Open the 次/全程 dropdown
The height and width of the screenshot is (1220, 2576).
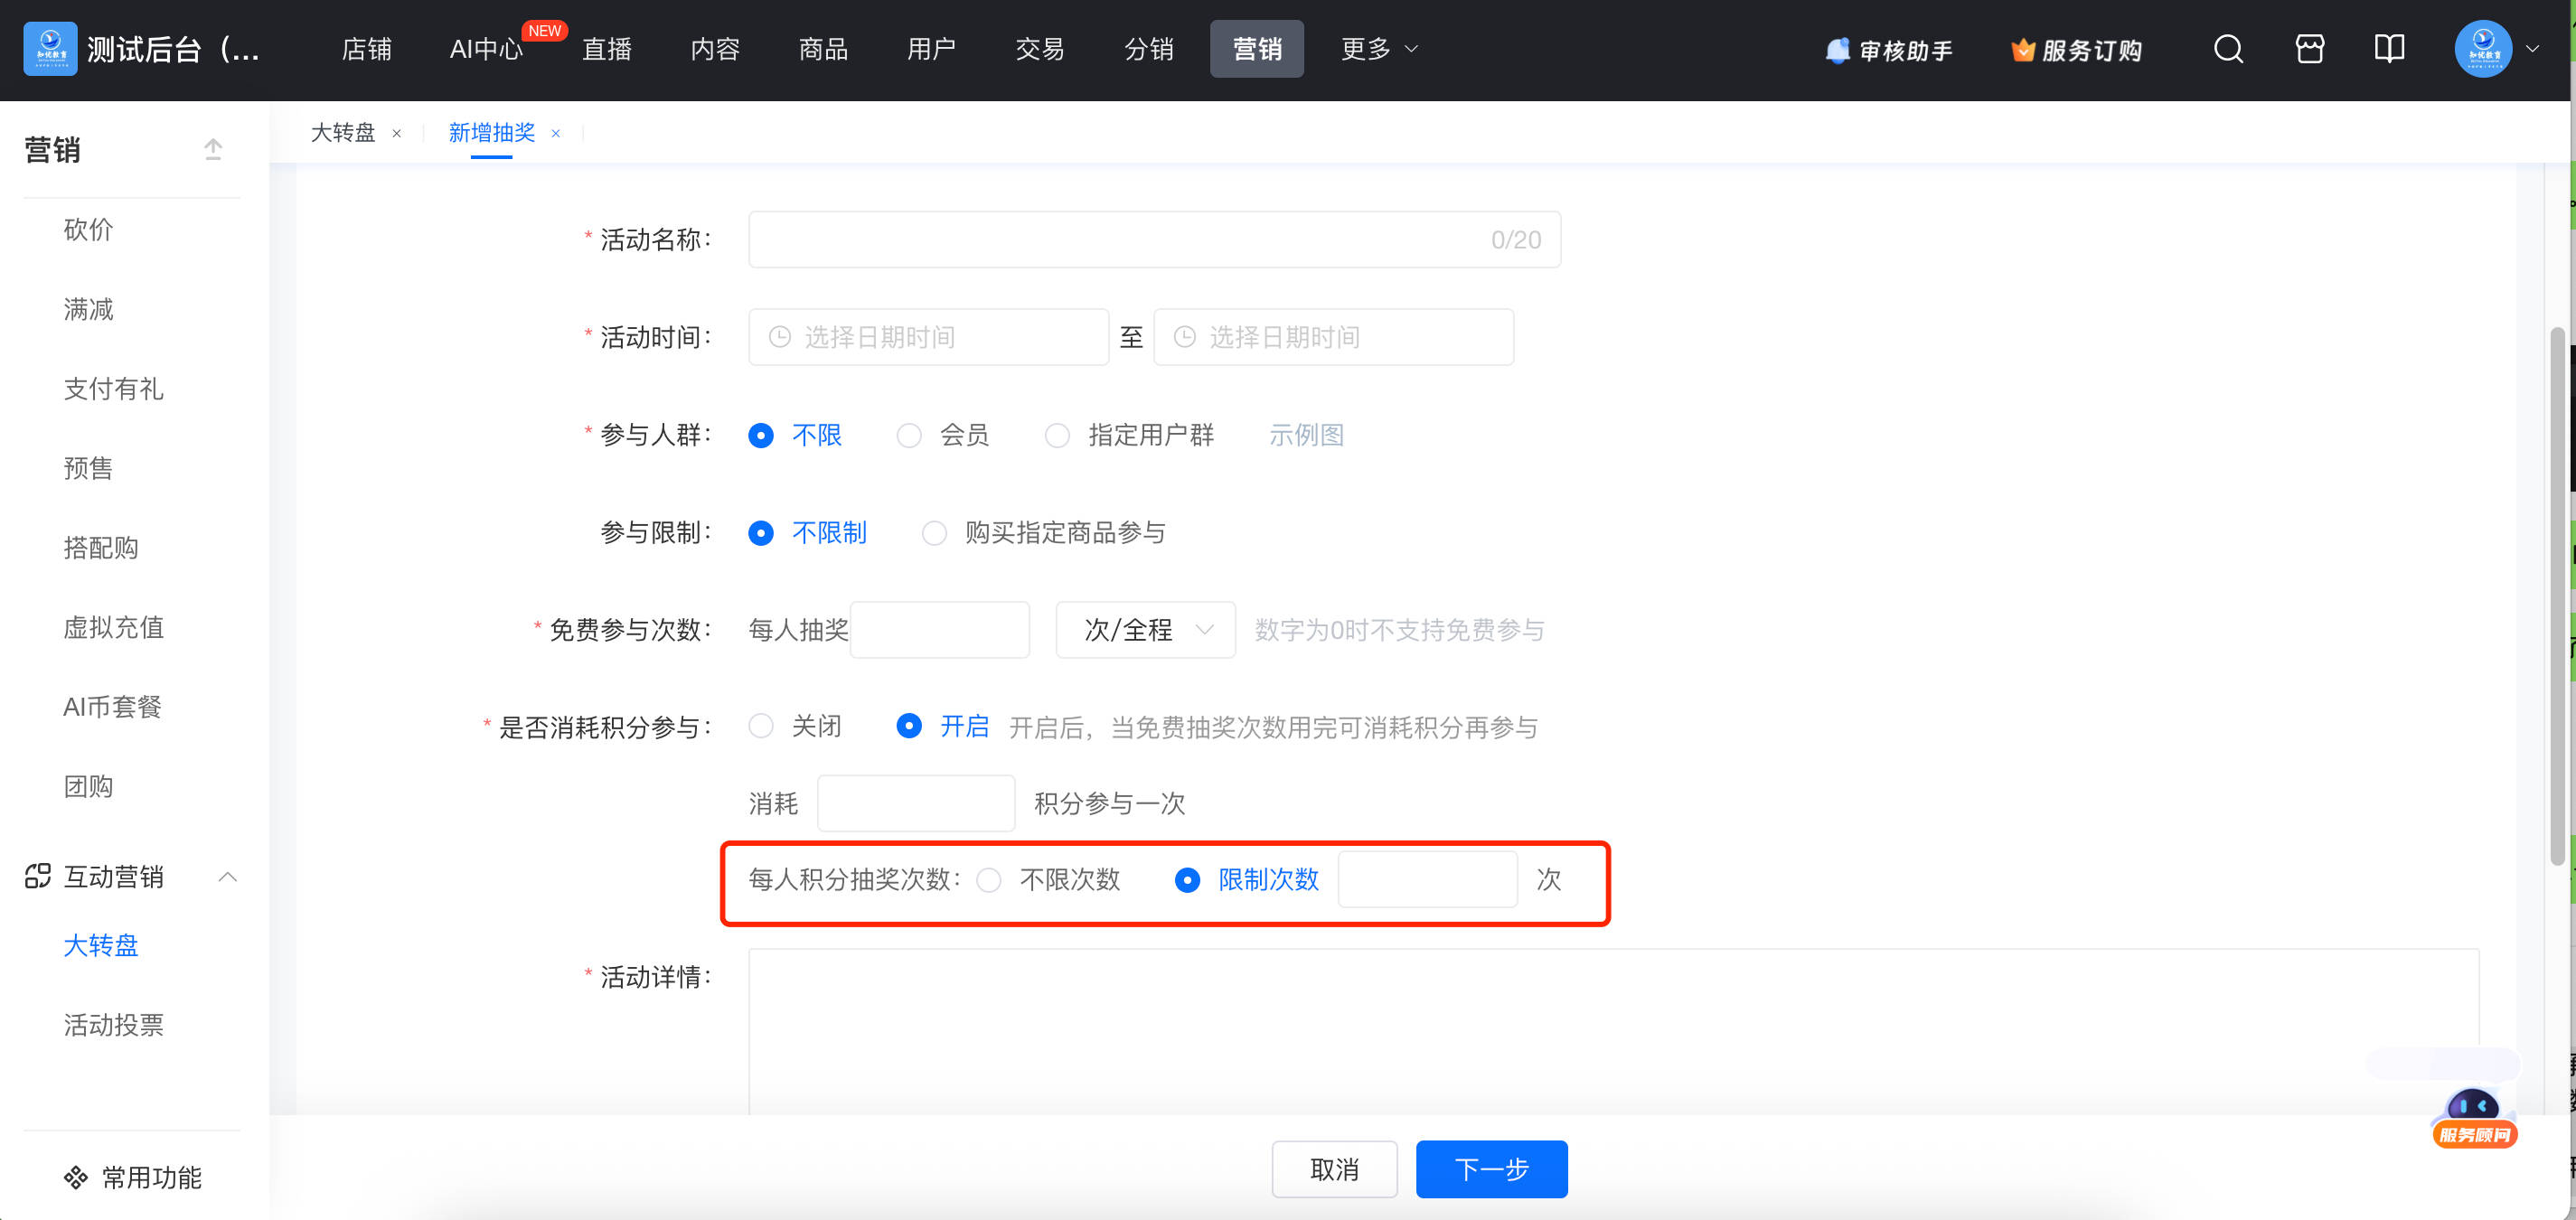coord(1146,630)
